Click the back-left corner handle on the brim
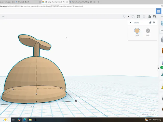 (13, 89)
